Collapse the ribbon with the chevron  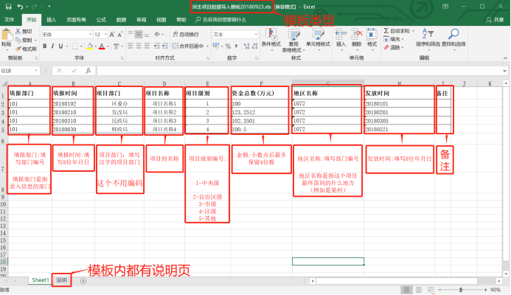pyautogui.click(x=505, y=58)
